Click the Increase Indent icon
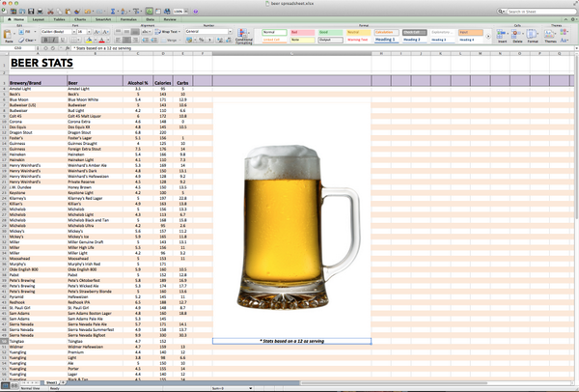This screenshot has height=392, width=579. click(x=154, y=40)
